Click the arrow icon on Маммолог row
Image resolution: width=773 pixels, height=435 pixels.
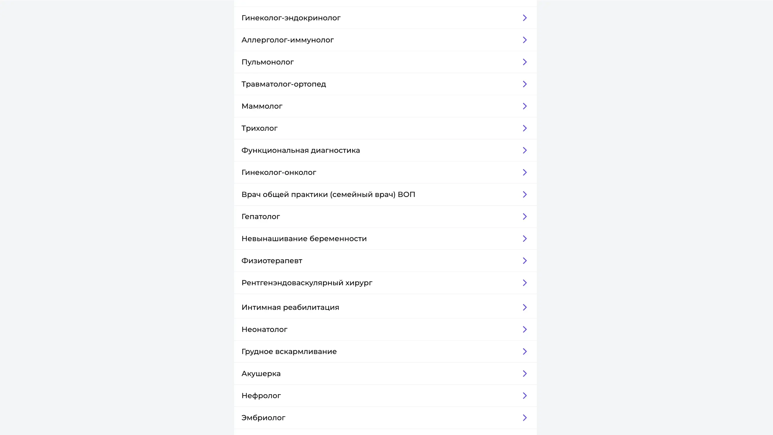click(524, 106)
